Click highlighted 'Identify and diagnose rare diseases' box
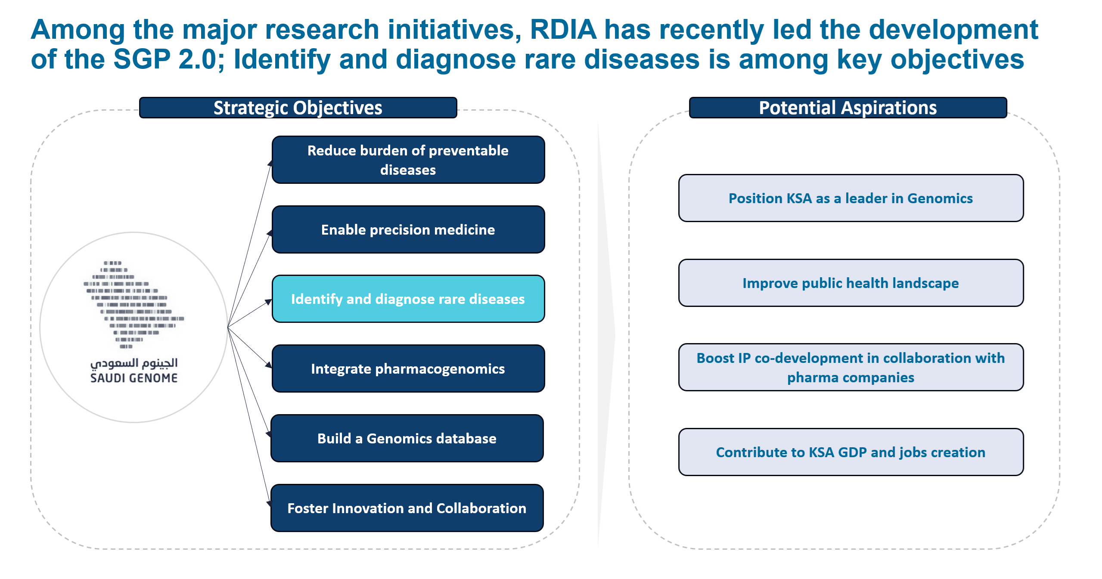The width and height of the screenshot is (1102, 579). (408, 299)
